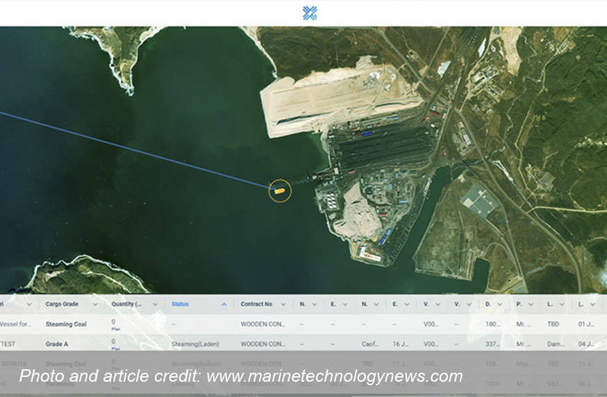Open the Contract No column dropdown chevron
The image size is (607, 397).
(x=283, y=304)
